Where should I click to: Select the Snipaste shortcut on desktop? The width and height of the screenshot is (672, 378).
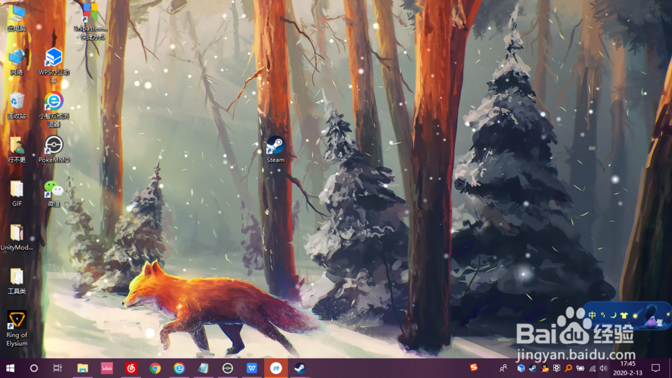(91, 21)
